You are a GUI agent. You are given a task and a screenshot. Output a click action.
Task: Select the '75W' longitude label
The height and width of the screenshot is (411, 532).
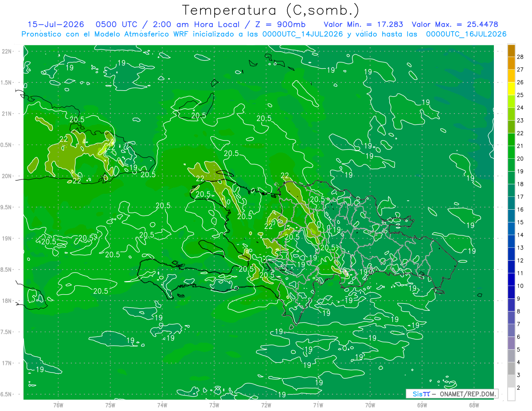click(x=110, y=405)
